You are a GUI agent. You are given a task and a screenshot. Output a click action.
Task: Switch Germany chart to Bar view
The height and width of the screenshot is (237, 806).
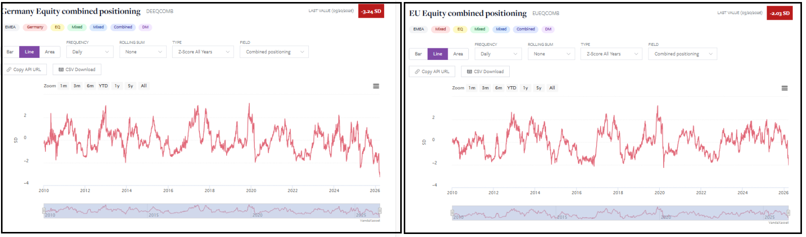(x=10, y=52)
